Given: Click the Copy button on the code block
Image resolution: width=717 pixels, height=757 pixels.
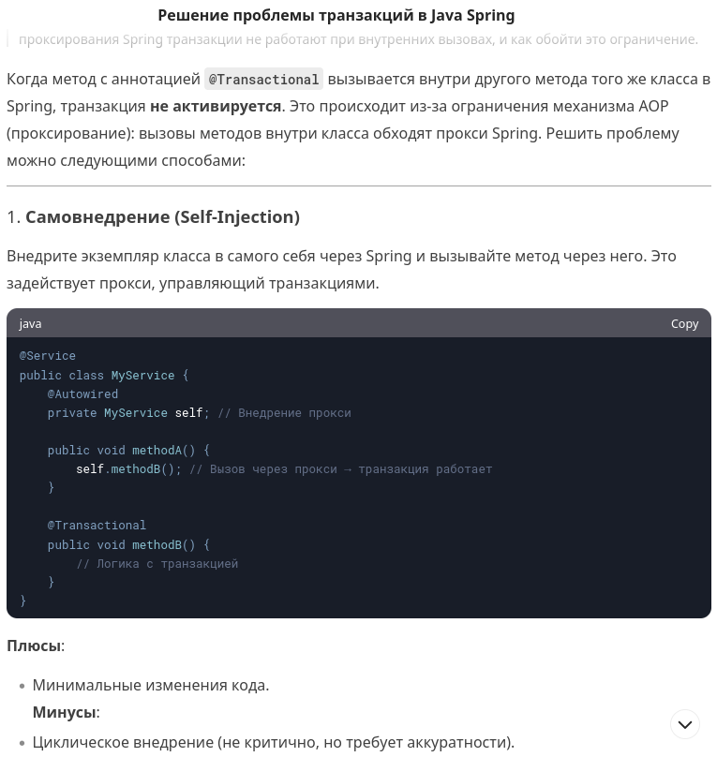Looking at the screenshot, I should click(684, 323).
